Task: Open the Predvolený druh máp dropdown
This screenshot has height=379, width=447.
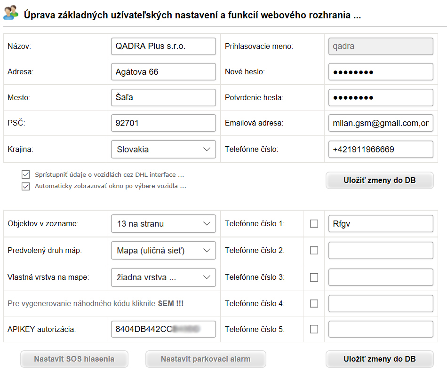Action: pos(163,251)
